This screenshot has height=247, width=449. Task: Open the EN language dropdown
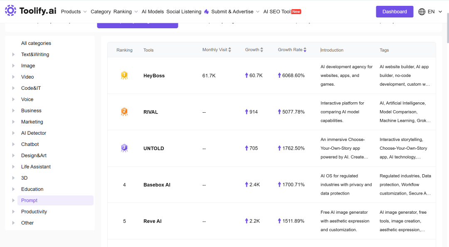[x=435, y=12]
